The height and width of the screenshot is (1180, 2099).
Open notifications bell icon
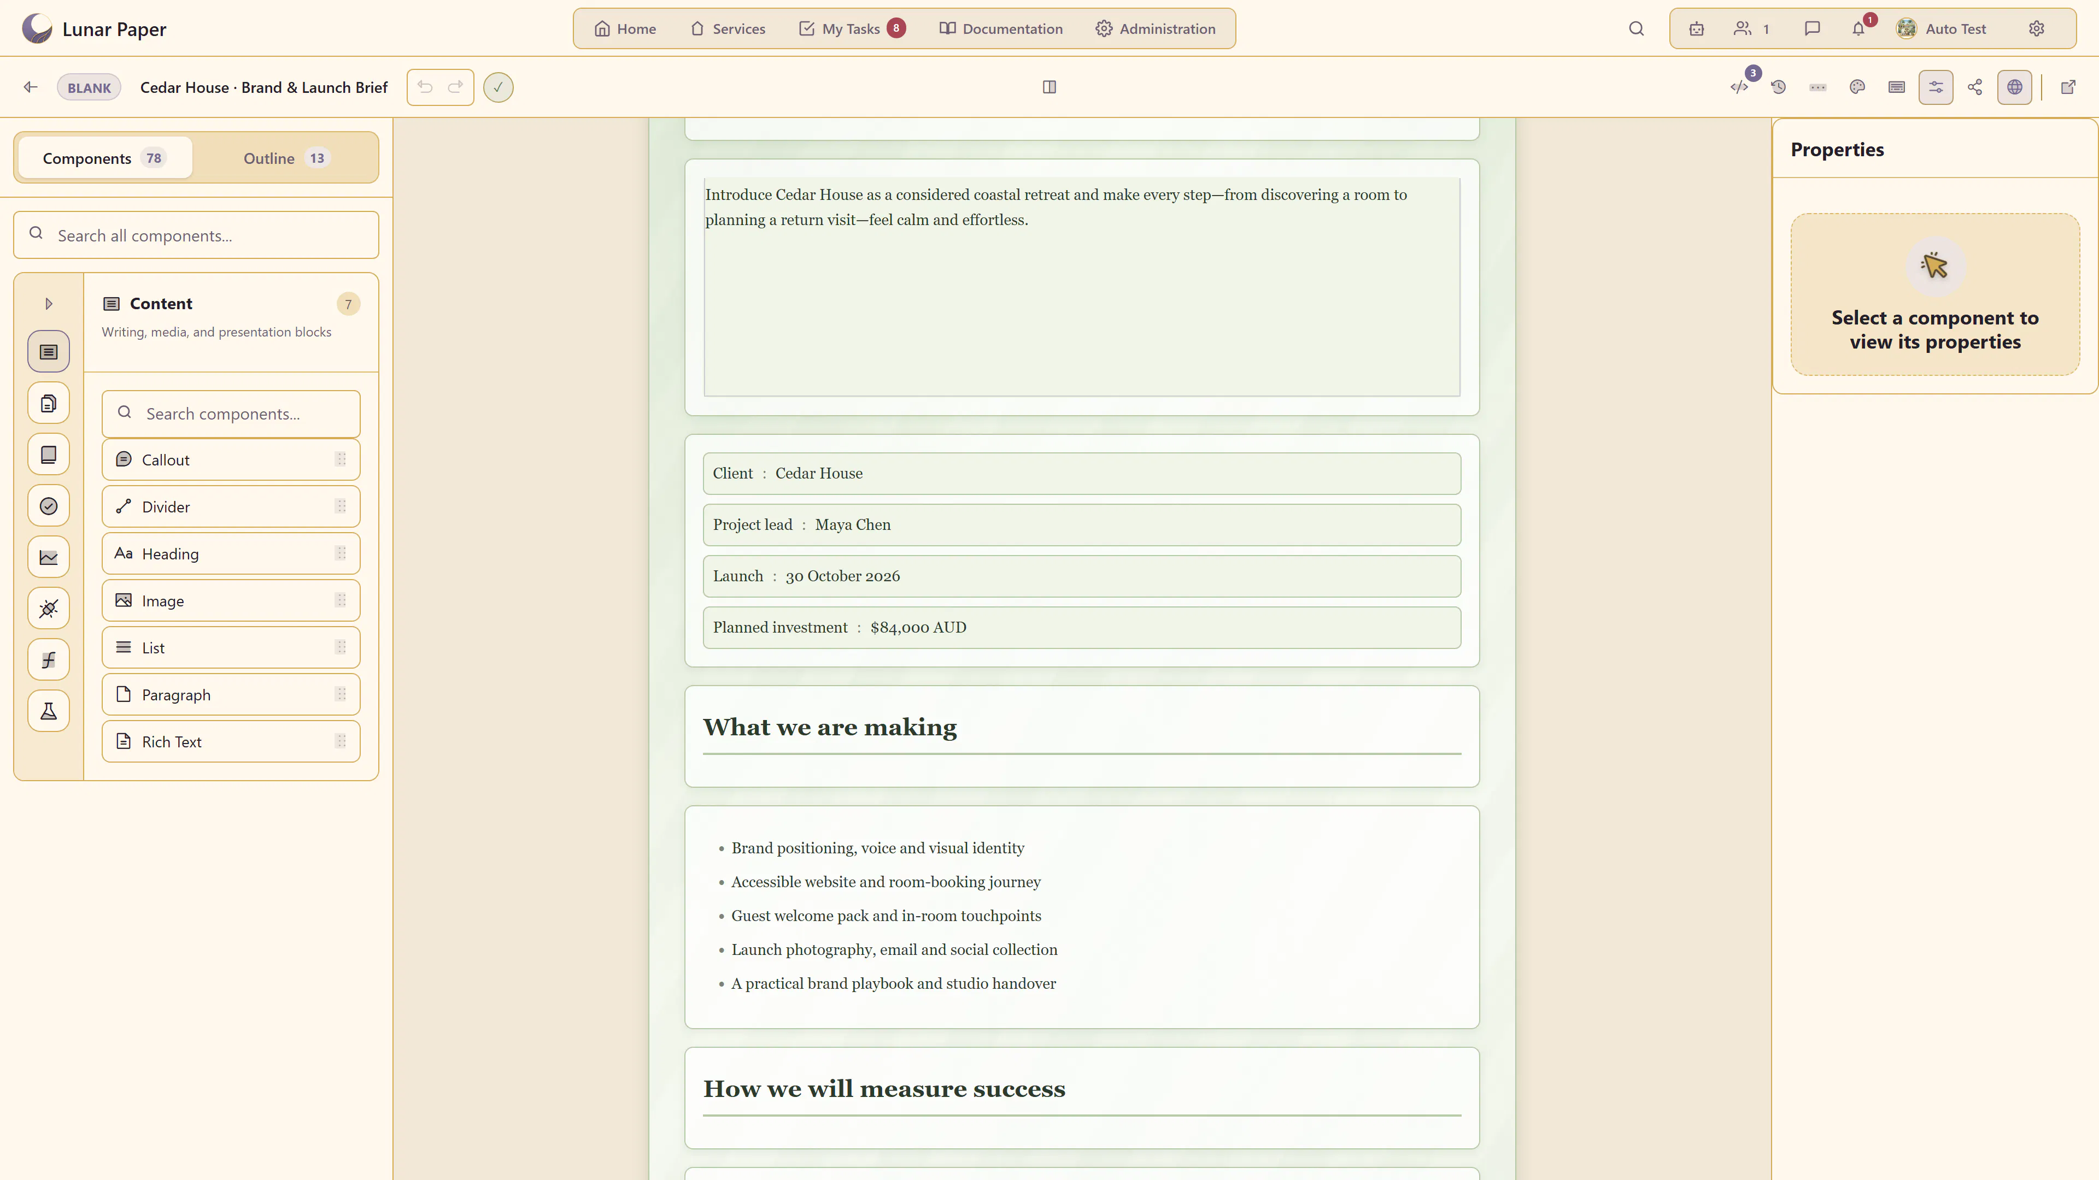pos(1858,28)
